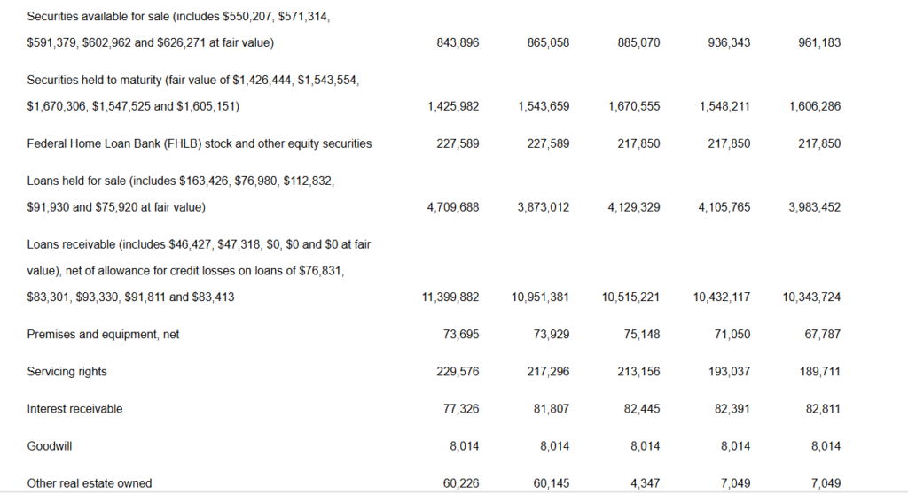Select the 11,399,882 loans receivable value
Image resolution: width=908 pixels, height=494 pixels.
click(x=450, y=297)
